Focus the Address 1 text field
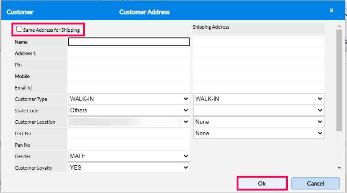The width and height of the screenshot is (347, 193). 129,53
